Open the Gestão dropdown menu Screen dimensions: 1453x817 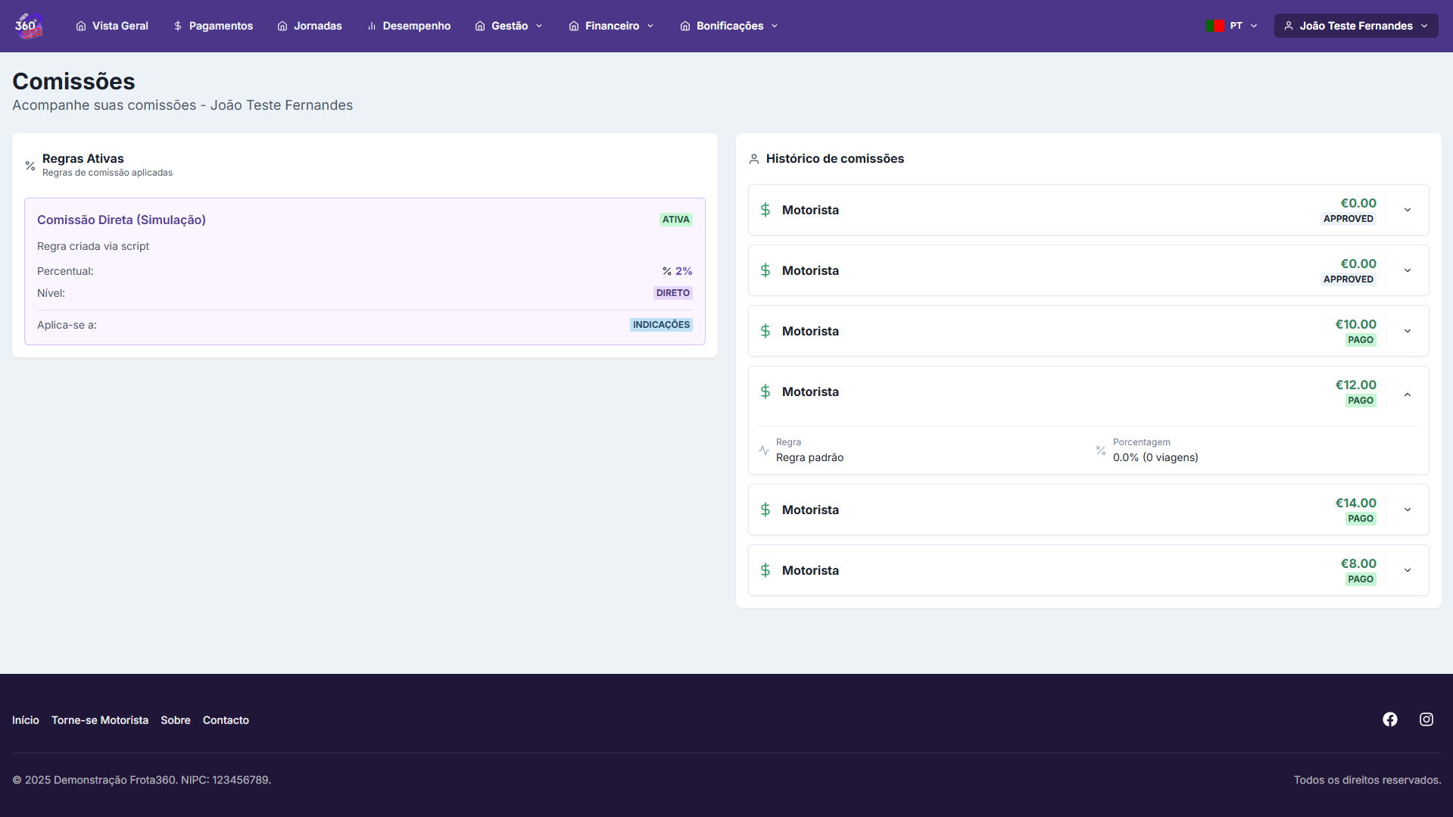pyautogui.click(x=509, y=26)
